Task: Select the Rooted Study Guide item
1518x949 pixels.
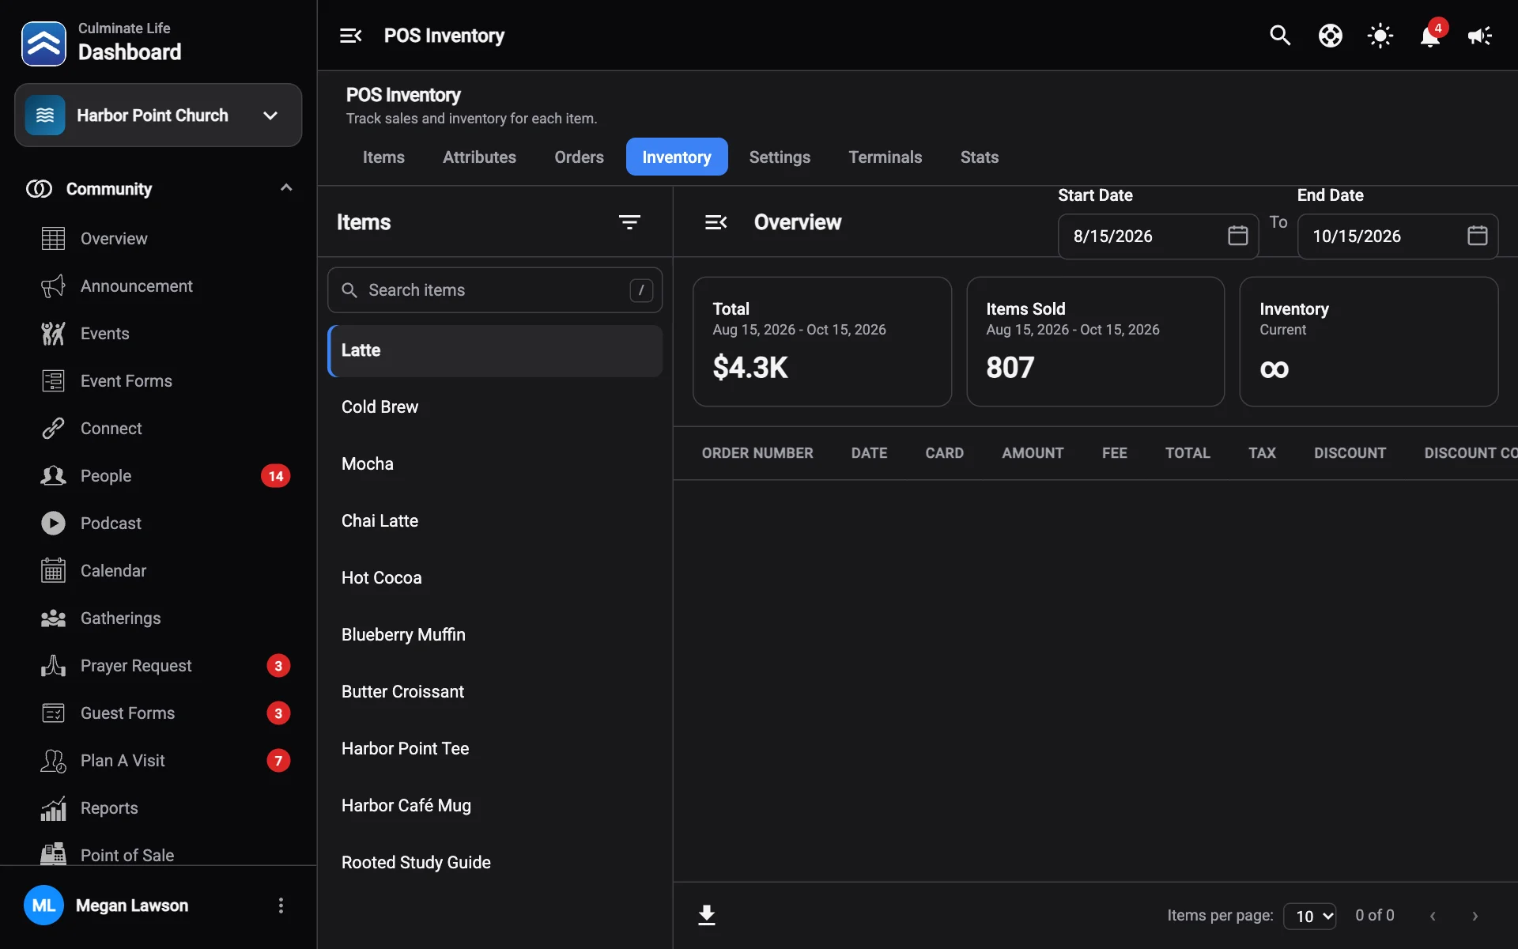Action: tap(495, 862)
